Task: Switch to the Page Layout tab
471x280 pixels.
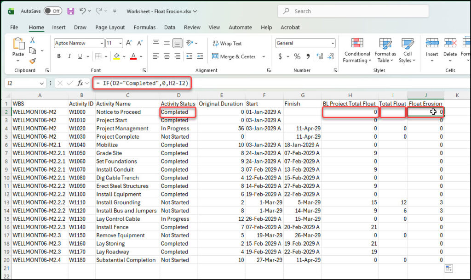Action: 110,27
